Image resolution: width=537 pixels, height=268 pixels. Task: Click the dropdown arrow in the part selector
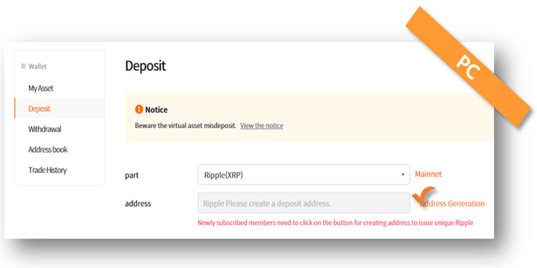coord(402,175)
